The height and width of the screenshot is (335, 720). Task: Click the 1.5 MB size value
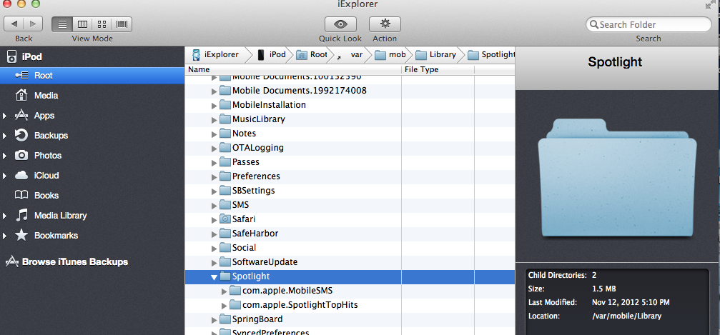604,289
